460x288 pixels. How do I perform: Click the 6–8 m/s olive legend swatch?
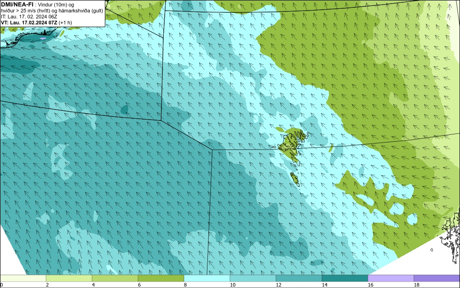(x=161, y=278)
